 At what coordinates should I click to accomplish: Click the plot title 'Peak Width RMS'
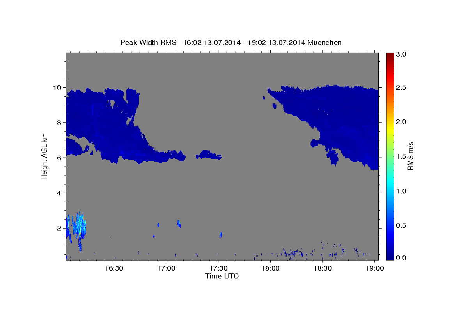pyautogui.click(x=148, y=43)
